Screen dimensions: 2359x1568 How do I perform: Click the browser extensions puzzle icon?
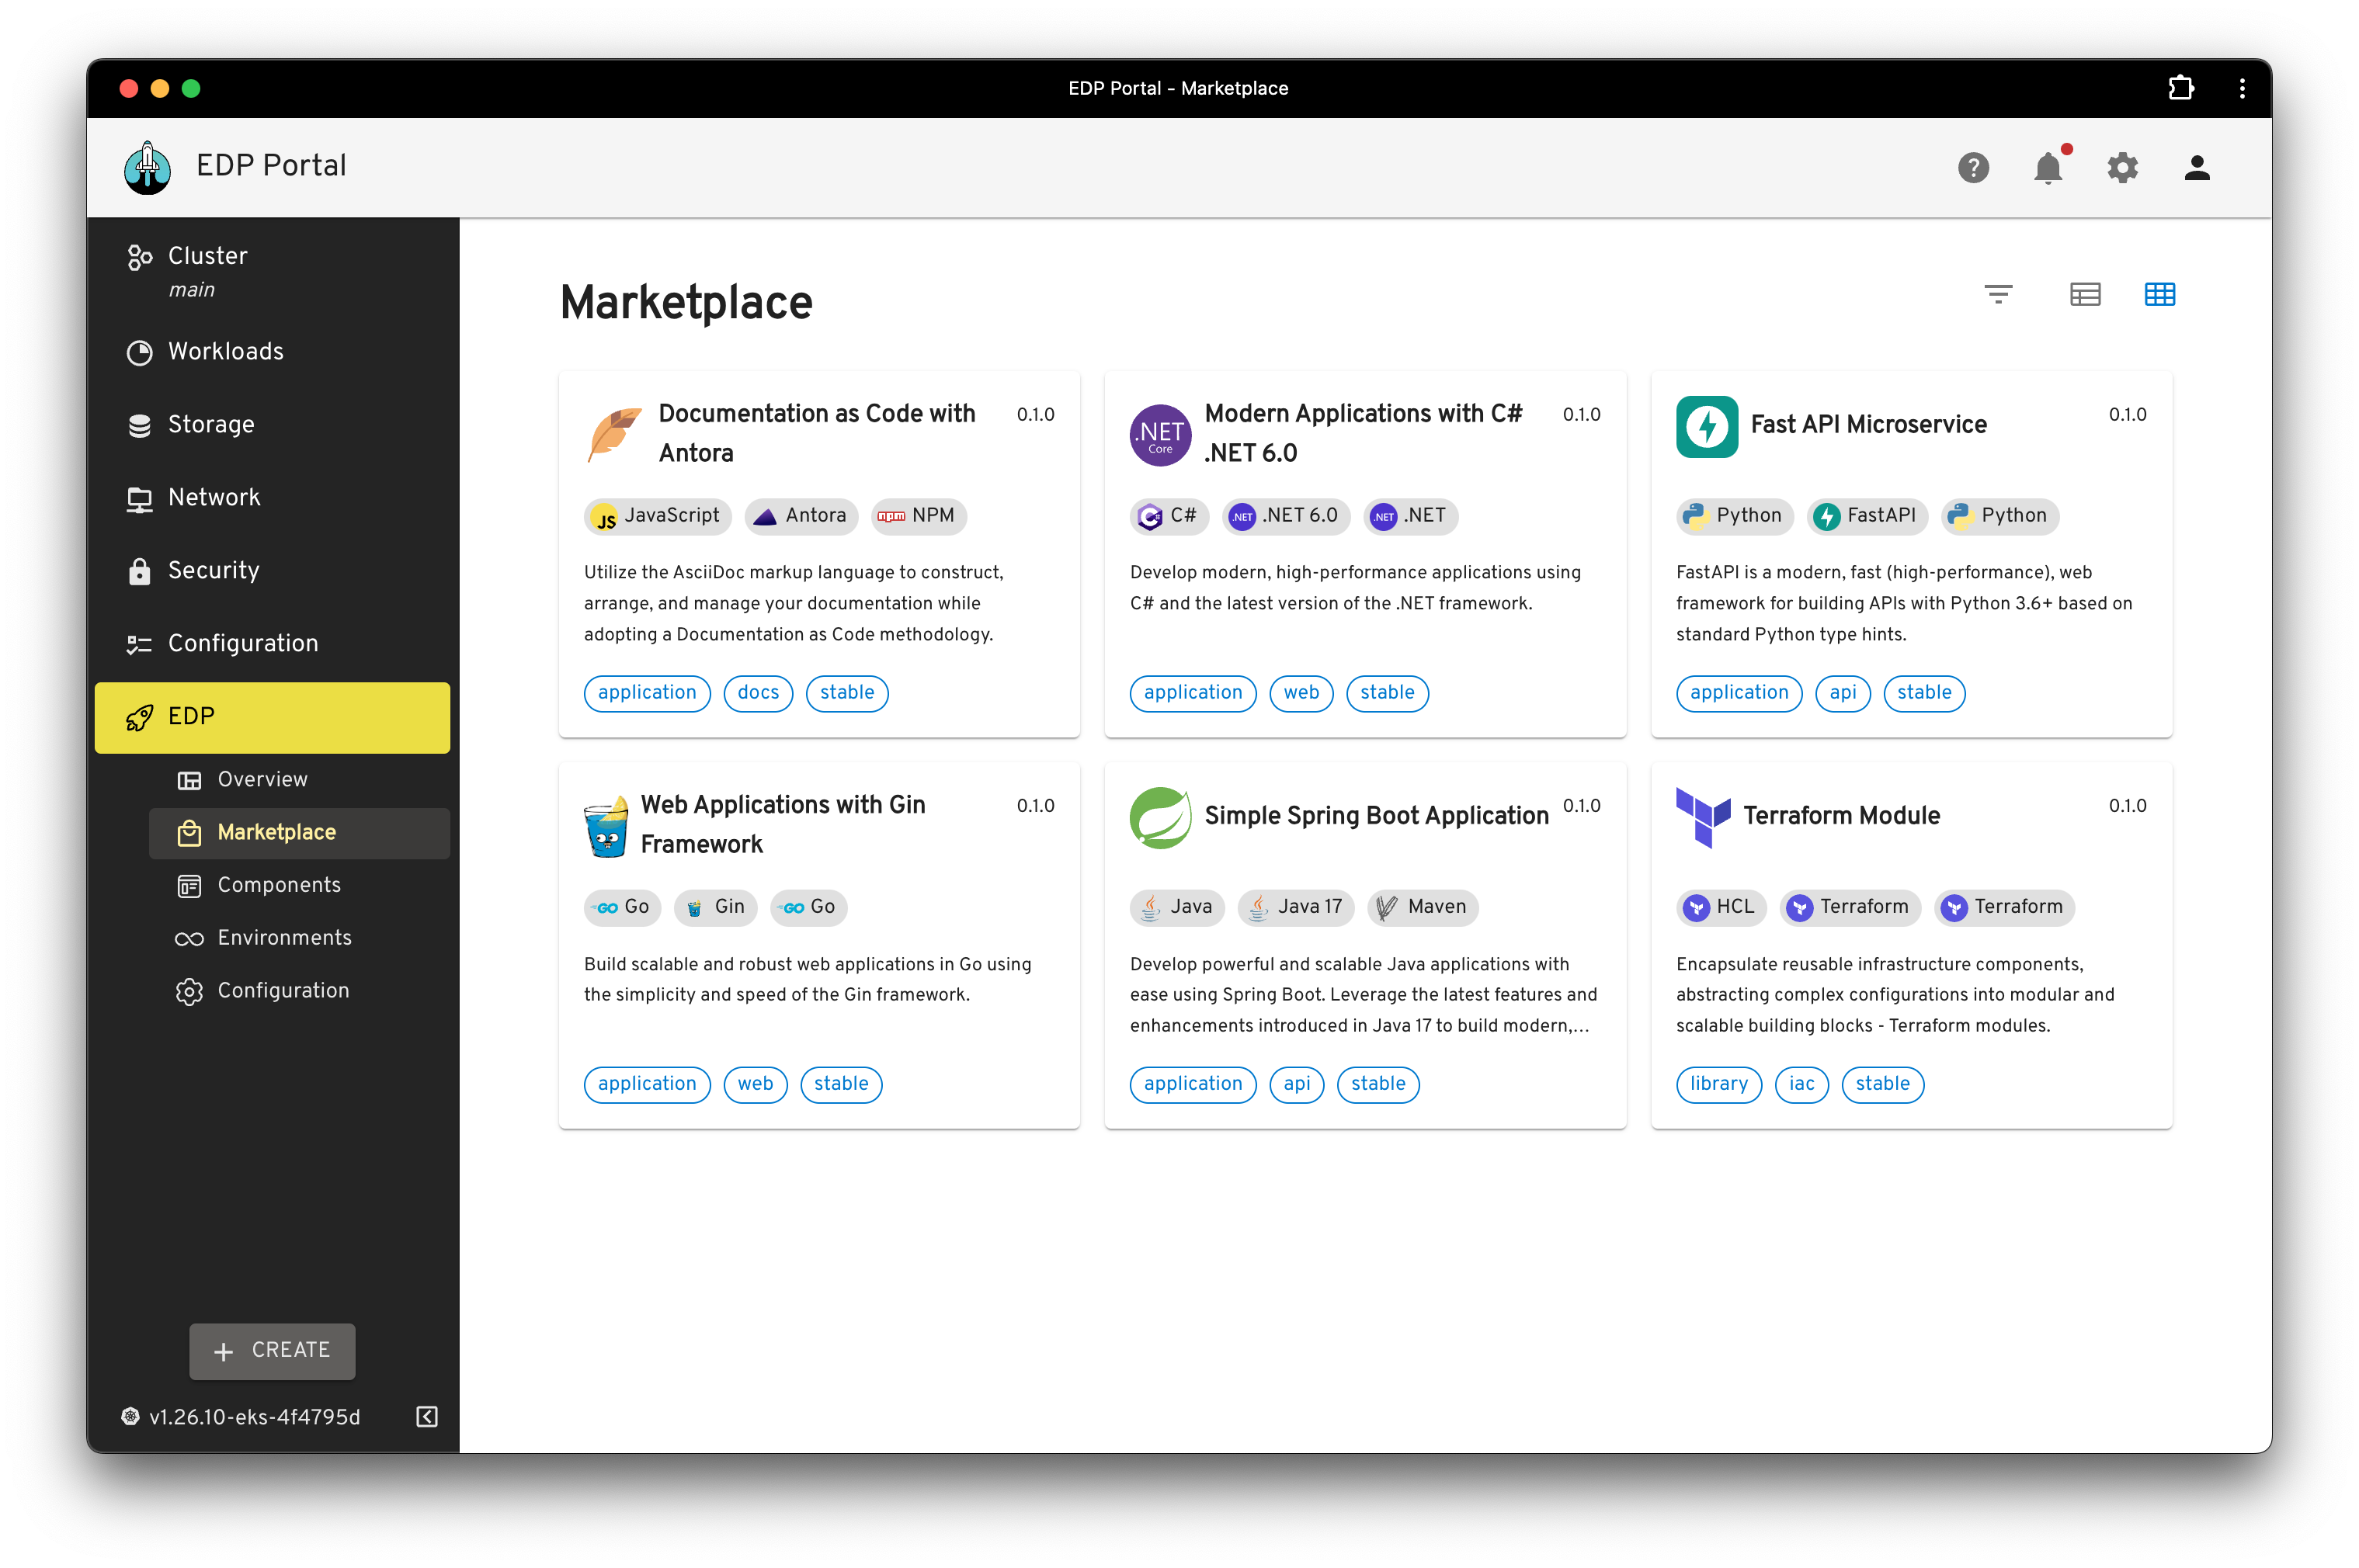click(x=2181, y=88)
